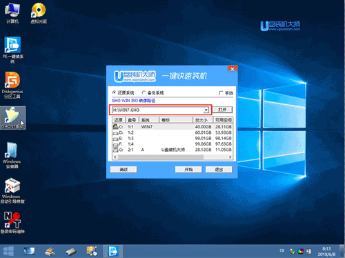Open the Windows boot repair toolbox icon
345x258 pixels.
tap(12, 190)
